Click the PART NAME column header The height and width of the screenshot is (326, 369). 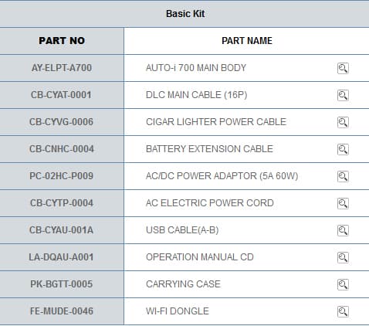tap(247, 41)
